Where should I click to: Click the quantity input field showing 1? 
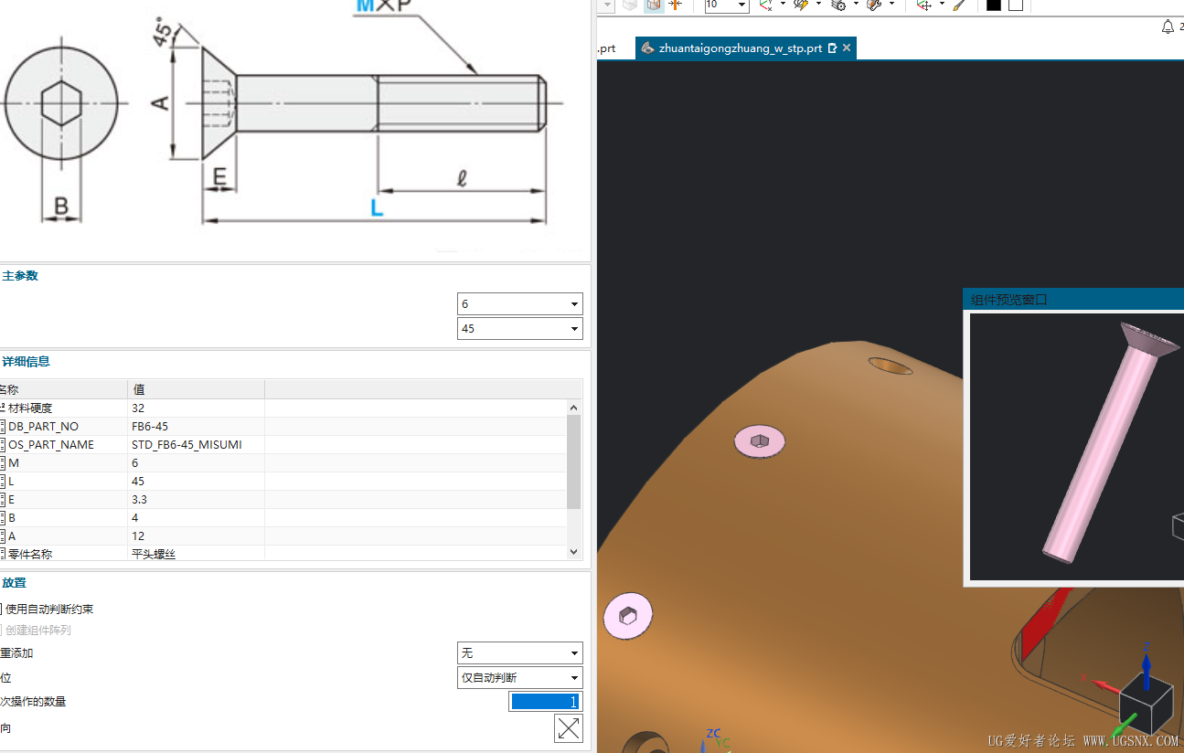[544, 702]
